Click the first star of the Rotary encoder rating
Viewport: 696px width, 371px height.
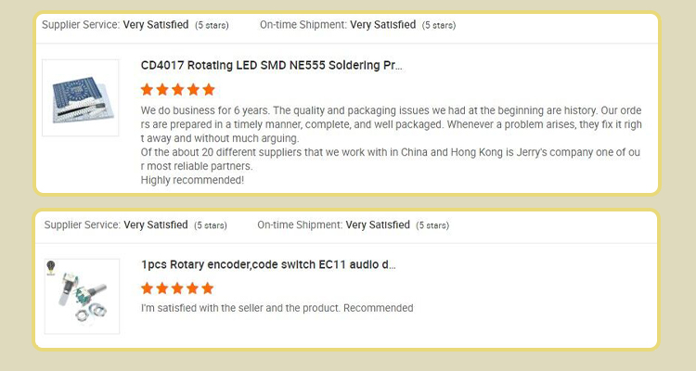tap(147, 288)
